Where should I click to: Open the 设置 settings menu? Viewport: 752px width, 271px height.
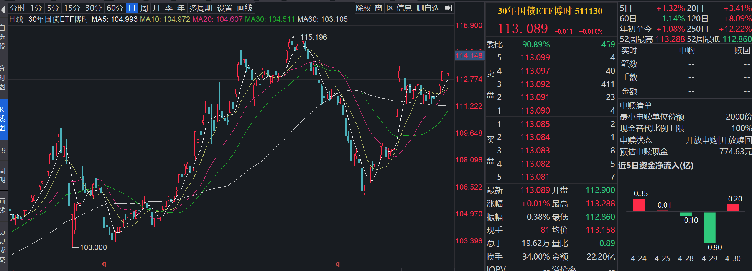click(x=225, y=8)
